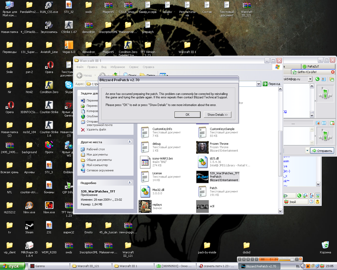Select the replays icon file
Image resolution: width=337 pixels, height=270 pixels.
(x=145, y=206)
